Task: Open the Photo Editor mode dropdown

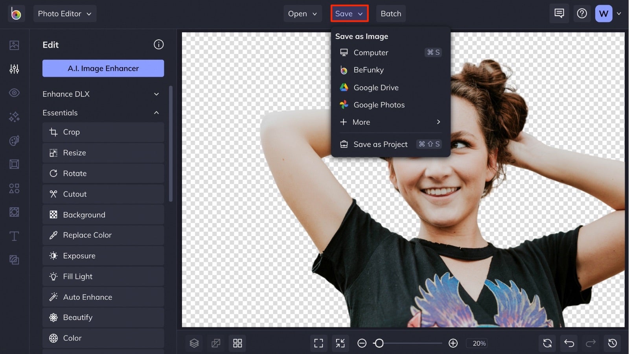Action: point(65,13)
